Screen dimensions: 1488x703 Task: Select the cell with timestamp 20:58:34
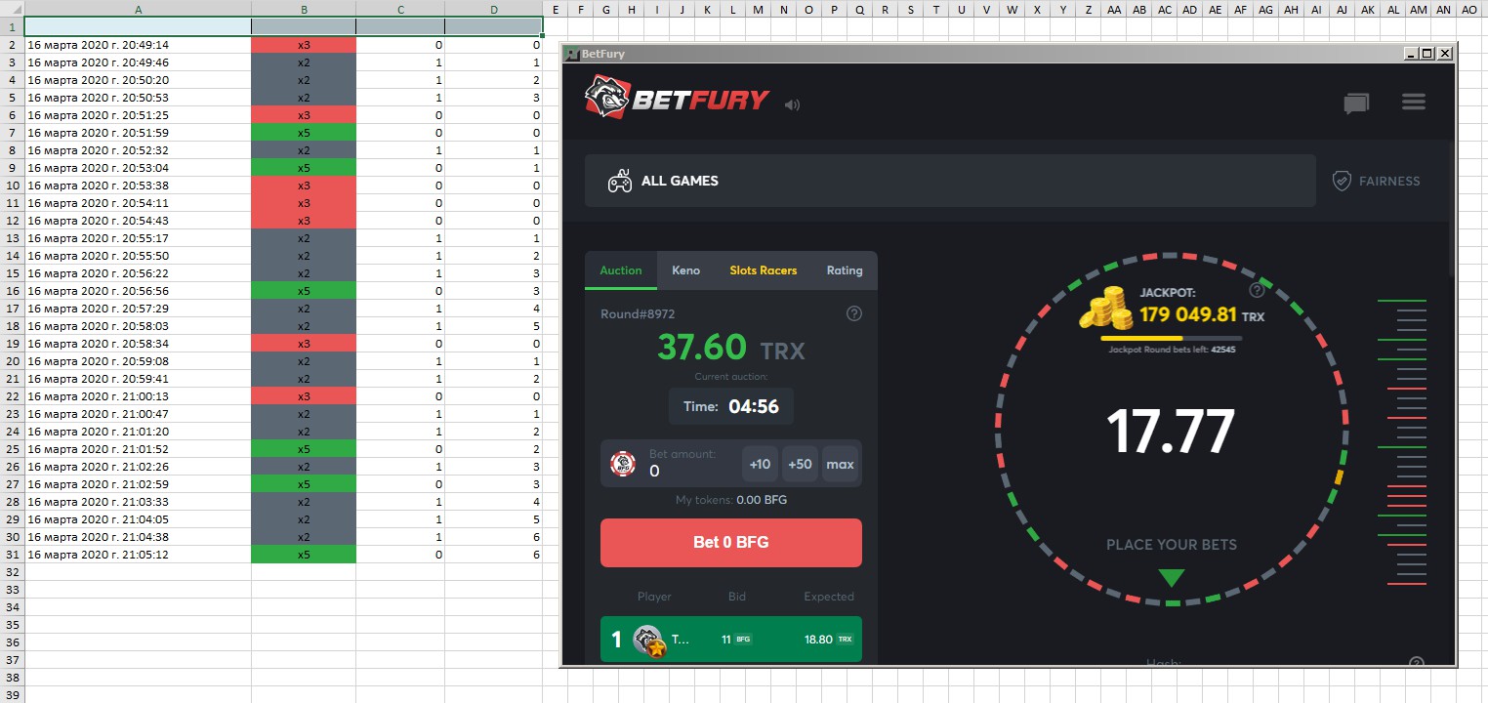pos(138,344)
